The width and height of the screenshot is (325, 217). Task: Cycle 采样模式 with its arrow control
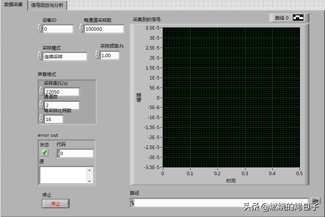(x=40, y=56)
